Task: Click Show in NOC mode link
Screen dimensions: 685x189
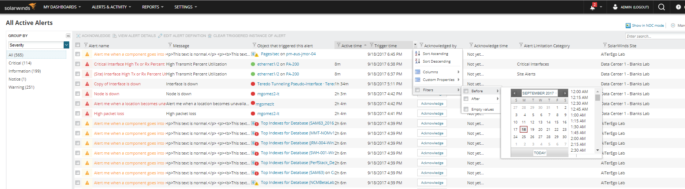Action: click(648, 26)
